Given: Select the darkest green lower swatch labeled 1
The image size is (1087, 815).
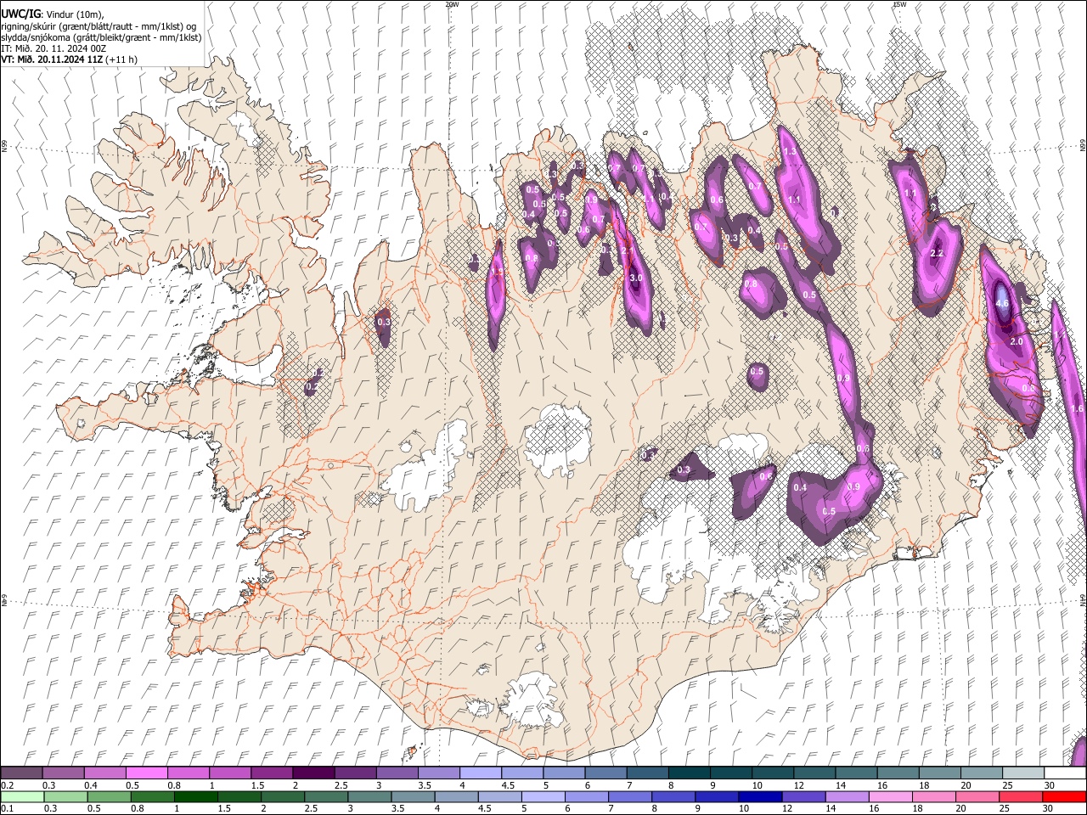Looking at the screenshot, I should coord(196,796).
